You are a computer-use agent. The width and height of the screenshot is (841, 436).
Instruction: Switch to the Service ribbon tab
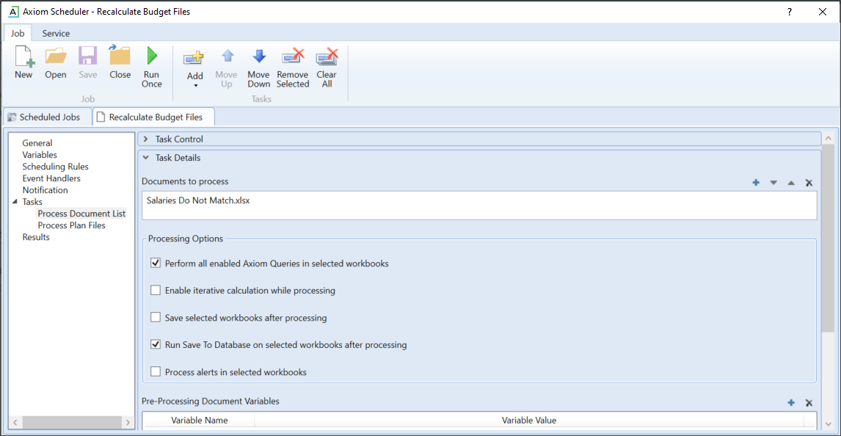click(56, 33)
